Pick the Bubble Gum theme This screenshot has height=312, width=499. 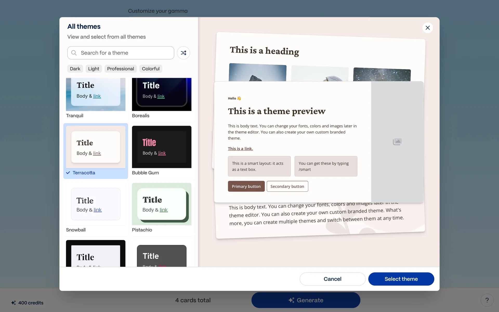pyautogui.click(x=161, y=147)
